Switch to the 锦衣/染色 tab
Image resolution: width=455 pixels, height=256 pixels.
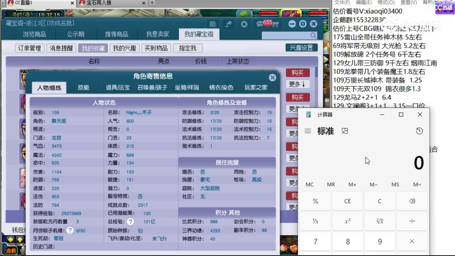(221, 87)
